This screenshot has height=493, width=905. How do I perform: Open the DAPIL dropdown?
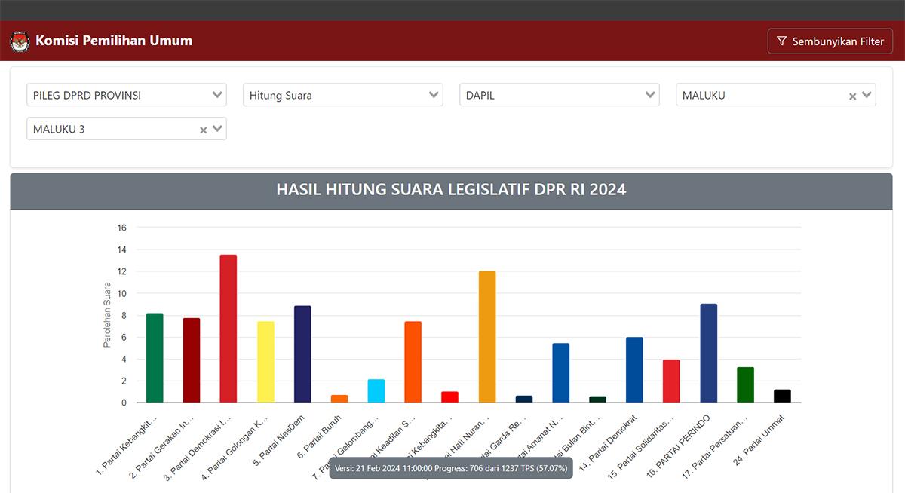point(559,95)
